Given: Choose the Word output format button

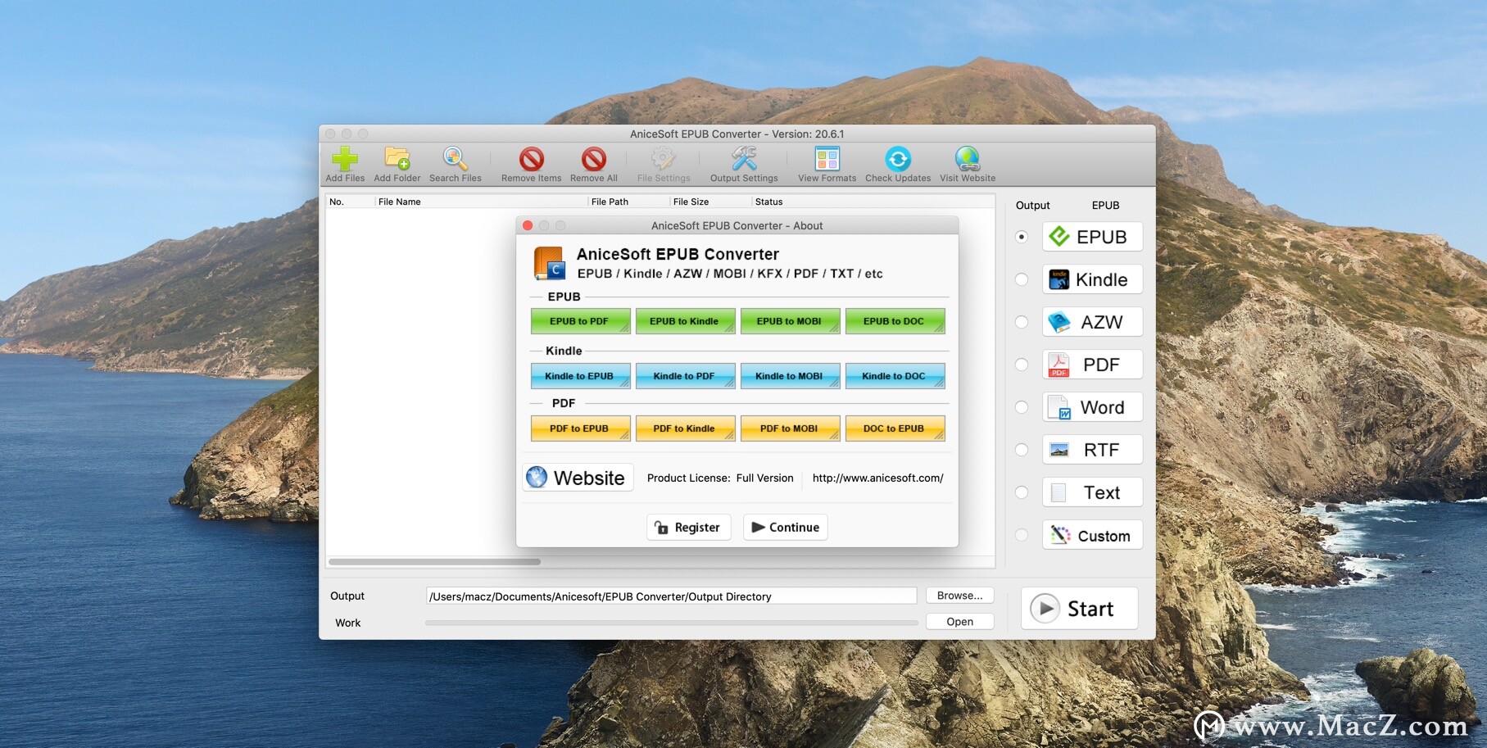Looking at the screenshot, I should pyautogui.click(x=1092, y=407).
